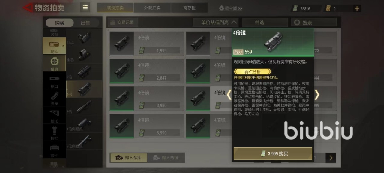
Task: Switch to the 出售 toggle
Action: click(x=85, y=23)
